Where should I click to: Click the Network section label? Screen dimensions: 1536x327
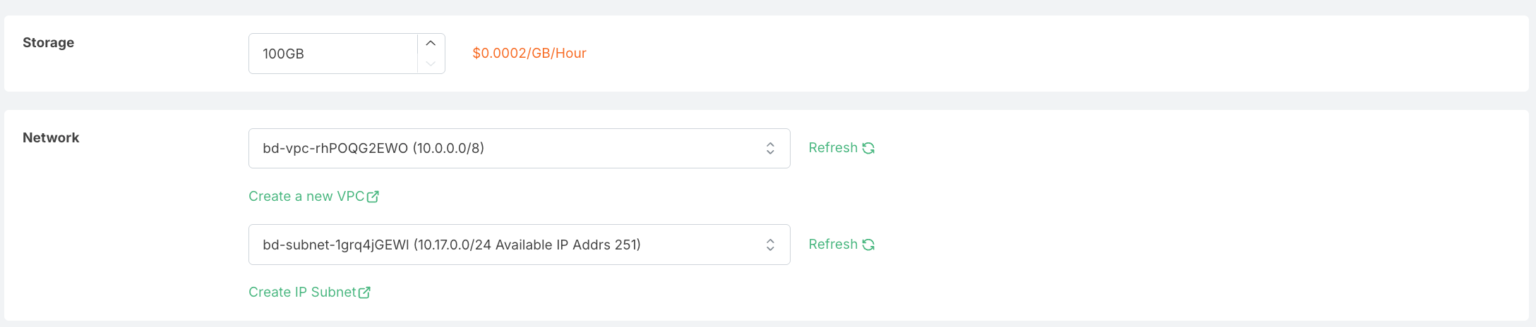tap(51, 138)
